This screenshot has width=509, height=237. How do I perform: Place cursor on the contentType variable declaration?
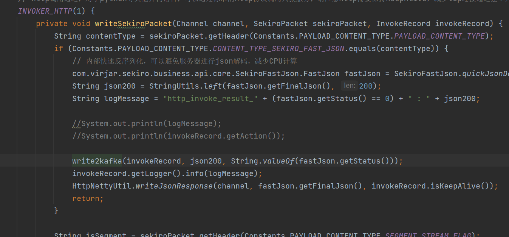point(110,36)
